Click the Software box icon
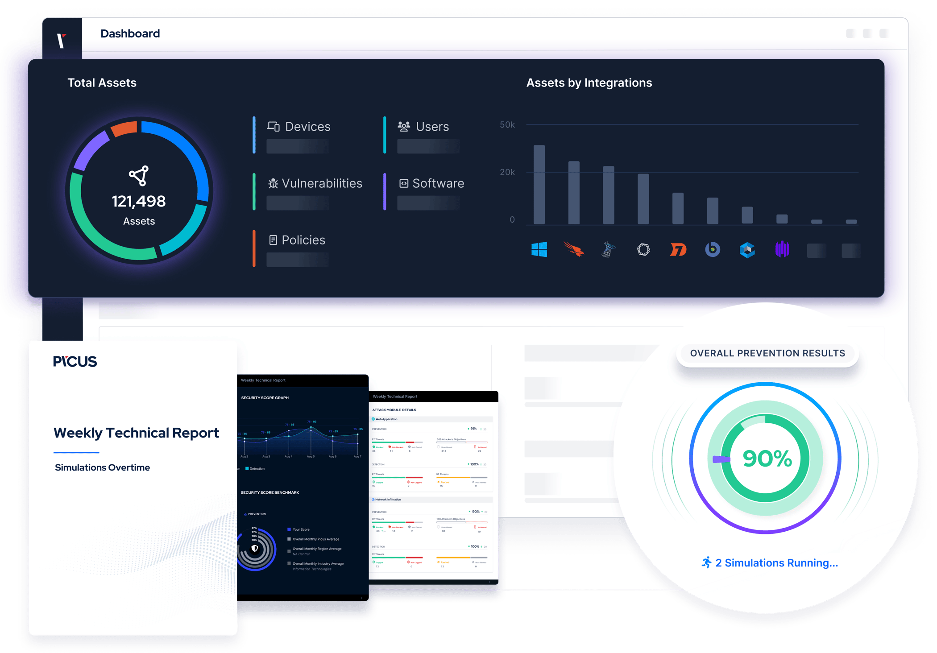This screenshot has width=937, height=653. coord(403,183)
